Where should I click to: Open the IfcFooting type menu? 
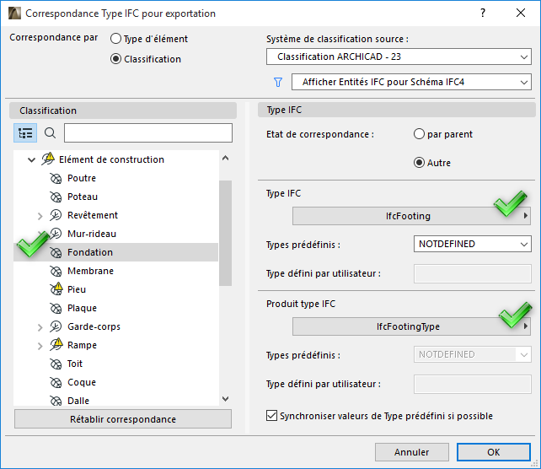pyautogui.click(x=411, y=216)
